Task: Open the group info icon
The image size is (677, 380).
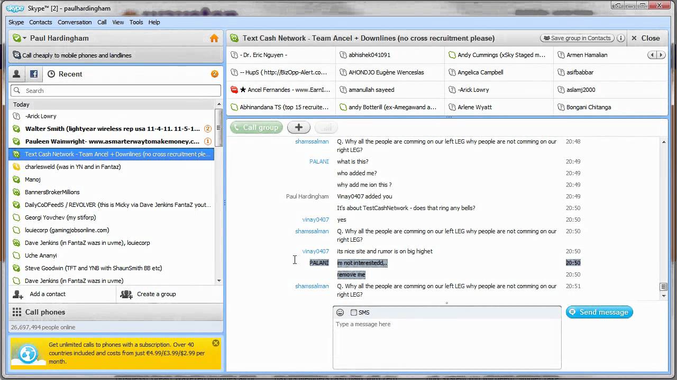Action: pyautogui.click(x=621, y=38)
